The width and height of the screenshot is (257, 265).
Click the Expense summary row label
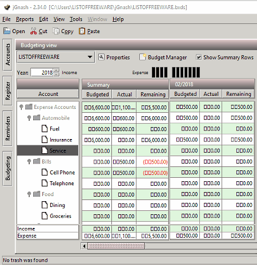(27, 236)
